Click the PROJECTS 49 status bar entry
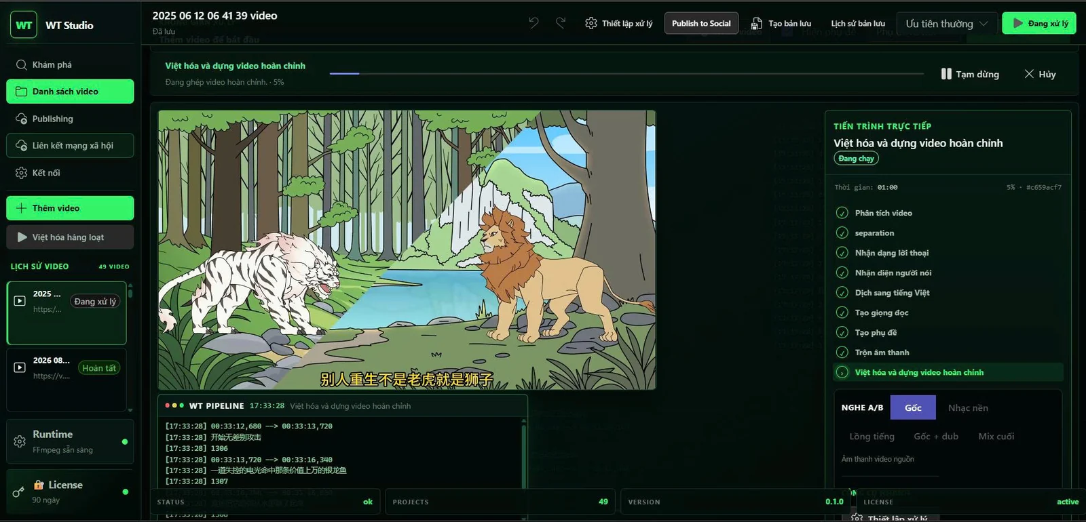This screenshot has height=522, width=1086. point(500,502)
